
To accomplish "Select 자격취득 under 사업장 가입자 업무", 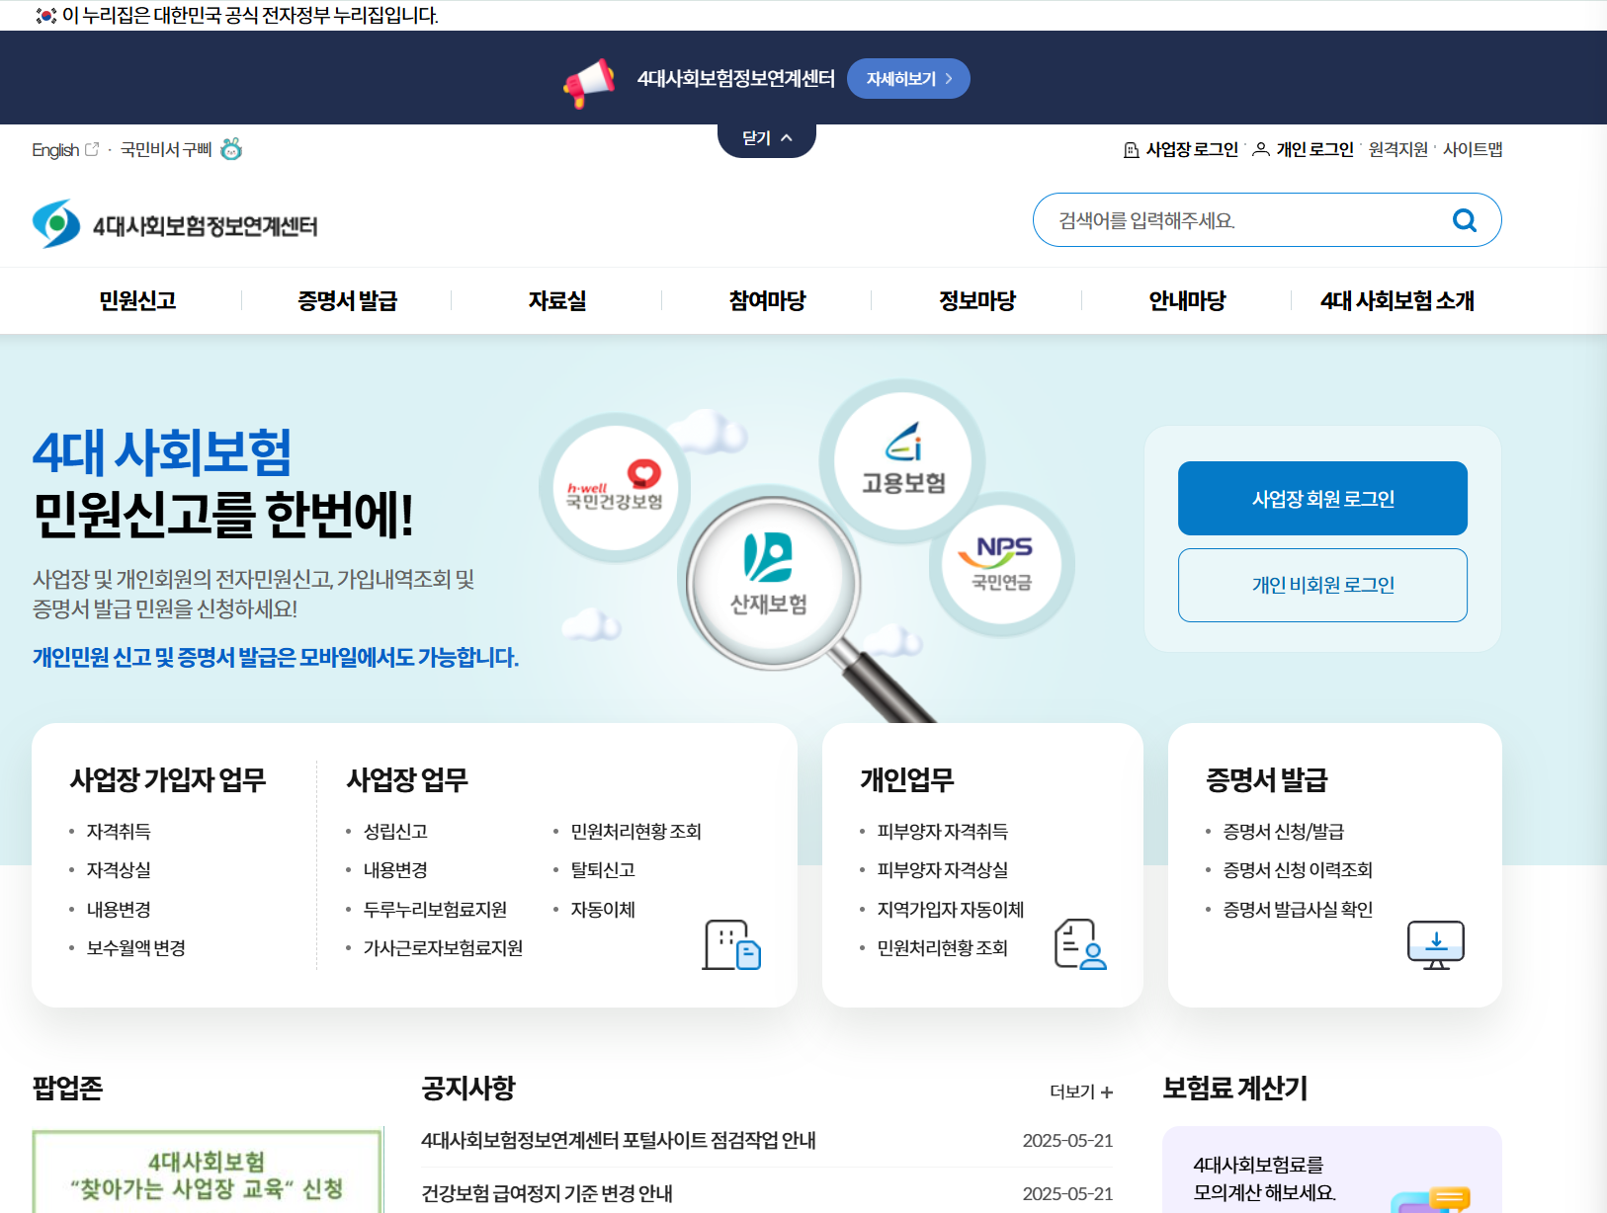I will pyautogui.click(x=119, y=832).
